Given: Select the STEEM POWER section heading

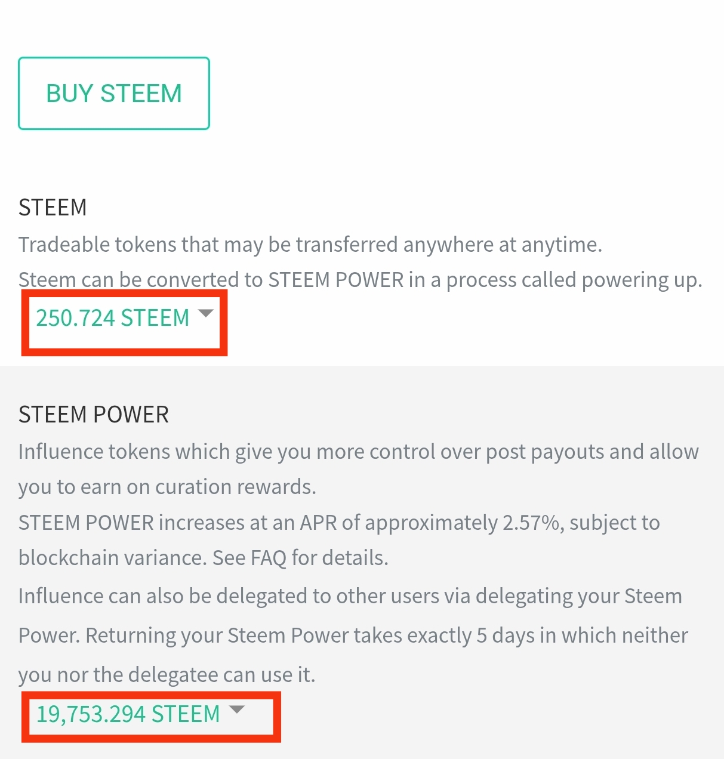Looking at the screenshot, I should [94, 415].
